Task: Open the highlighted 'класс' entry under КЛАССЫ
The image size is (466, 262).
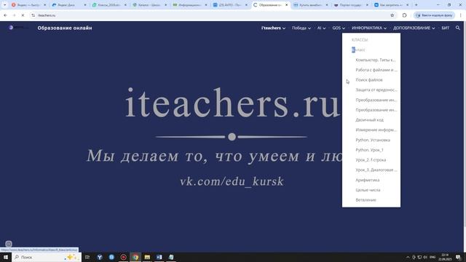Action: tap(358, 50)
